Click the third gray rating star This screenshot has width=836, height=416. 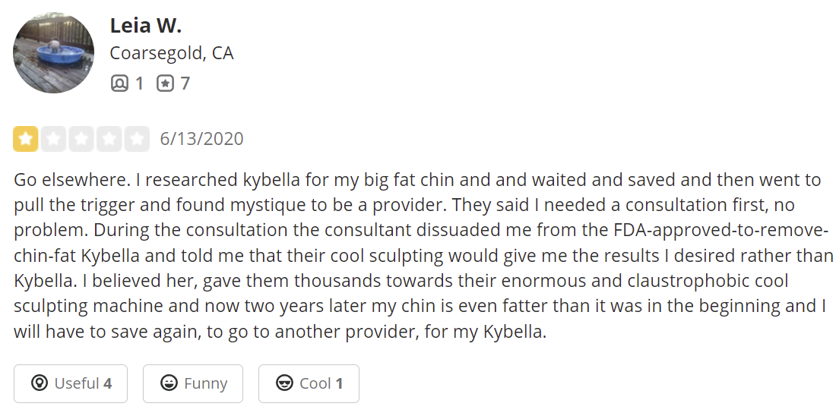click(81, 139)
